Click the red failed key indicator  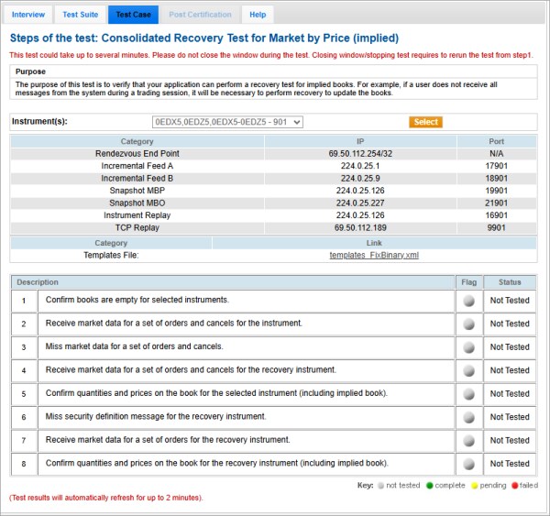pos(514,486)
